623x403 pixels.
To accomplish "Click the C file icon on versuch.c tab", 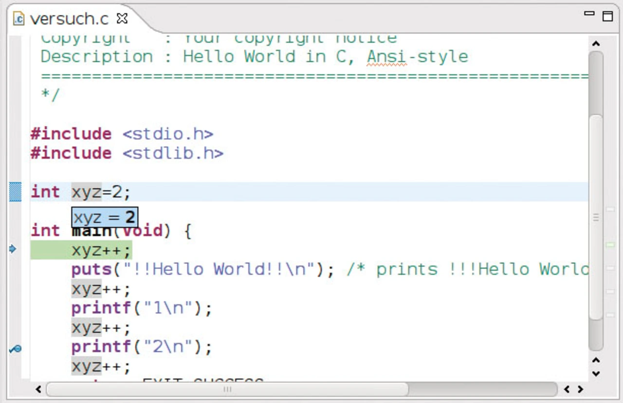I will 18,19.
